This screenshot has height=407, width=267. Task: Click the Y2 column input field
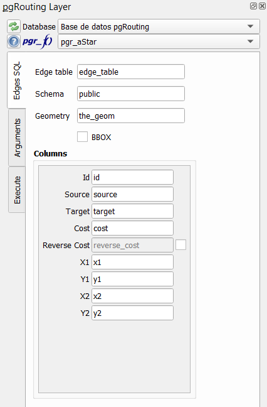[132, 313]
